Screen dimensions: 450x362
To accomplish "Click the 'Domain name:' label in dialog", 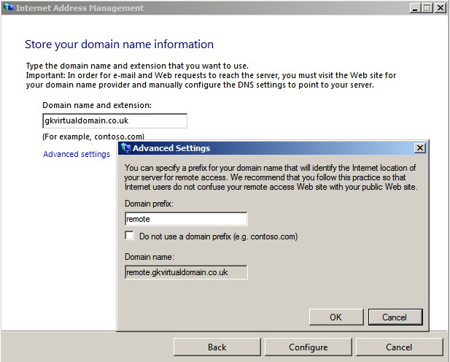I will (x=150, y=257).
